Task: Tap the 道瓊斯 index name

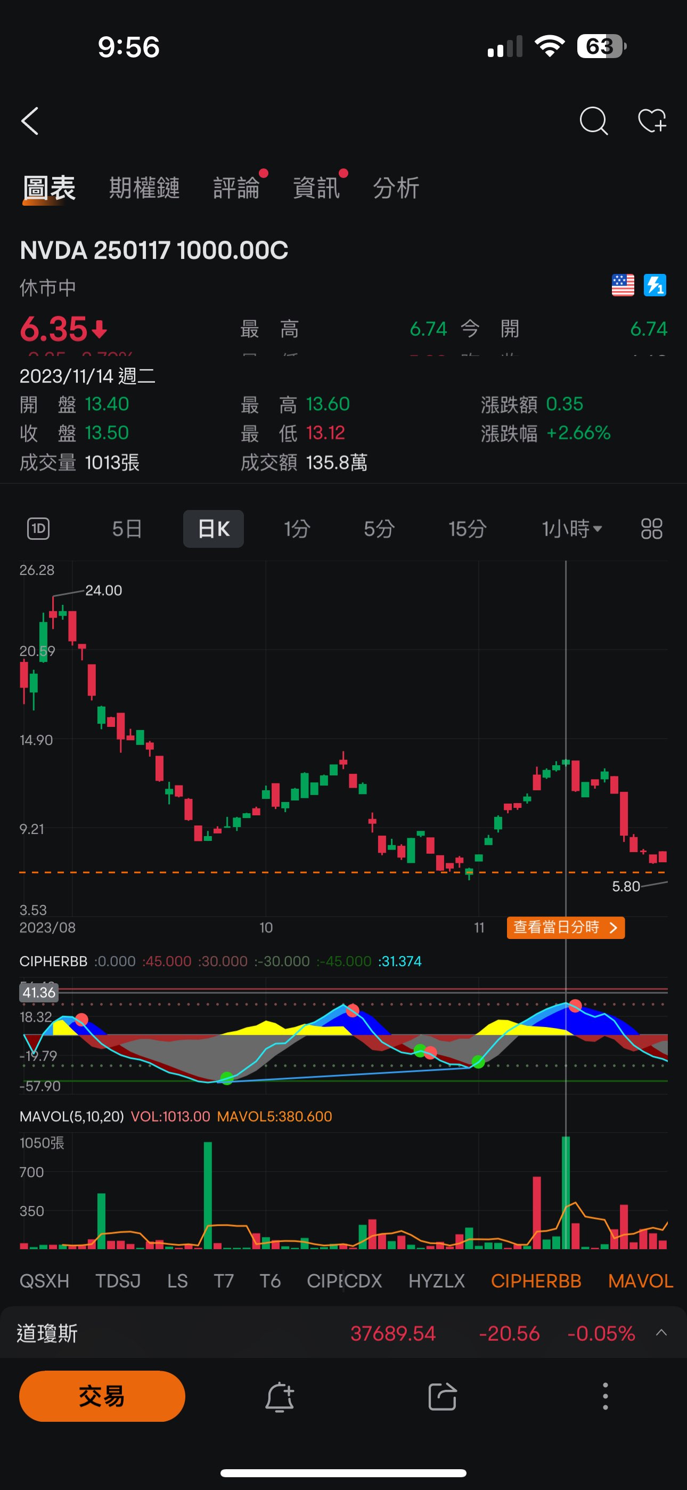Action: click(47, 1333)
